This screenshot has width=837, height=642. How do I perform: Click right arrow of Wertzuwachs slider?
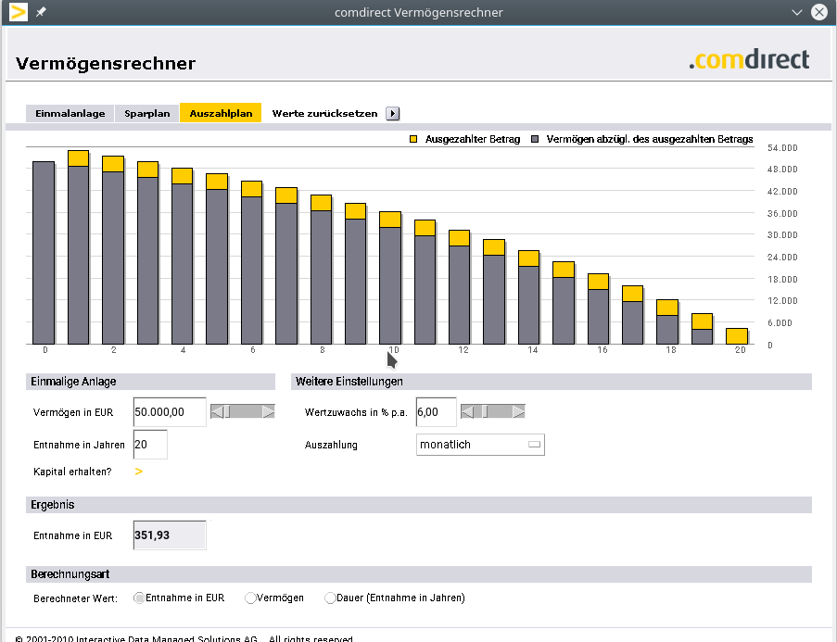pyautogui.click(x=519, y=411)
